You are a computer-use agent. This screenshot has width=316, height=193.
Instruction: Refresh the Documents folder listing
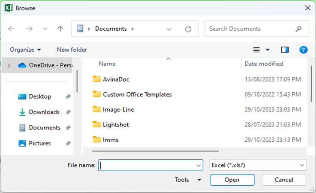pos(188,29)
